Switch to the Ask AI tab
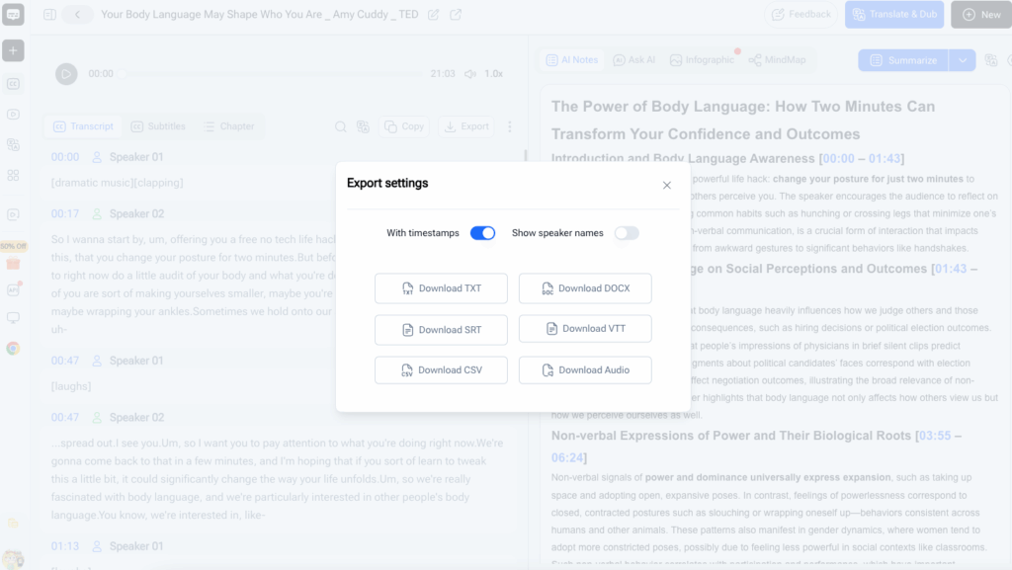Image resolution: width=1012 pixels, height=570 pixels. click(x=634, y=60)
